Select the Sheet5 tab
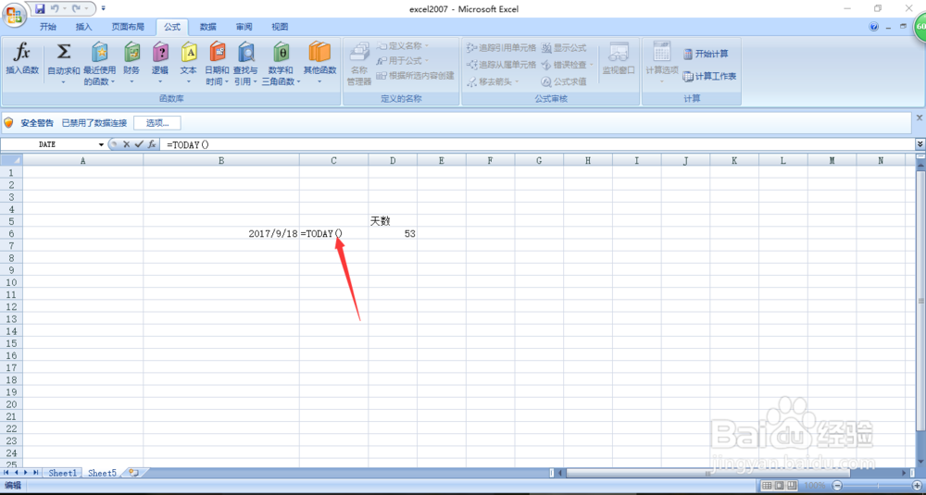The image size is (926, 495). point(102,473)
